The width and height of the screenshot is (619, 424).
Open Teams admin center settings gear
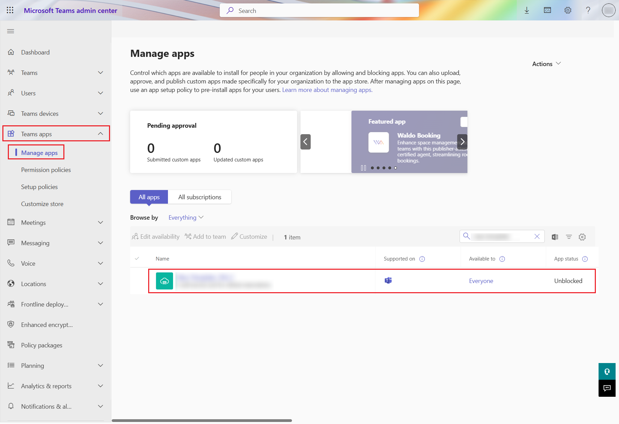(568, 10)
